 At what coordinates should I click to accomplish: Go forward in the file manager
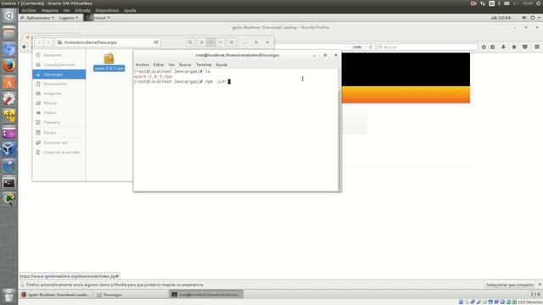pos(48,42)
